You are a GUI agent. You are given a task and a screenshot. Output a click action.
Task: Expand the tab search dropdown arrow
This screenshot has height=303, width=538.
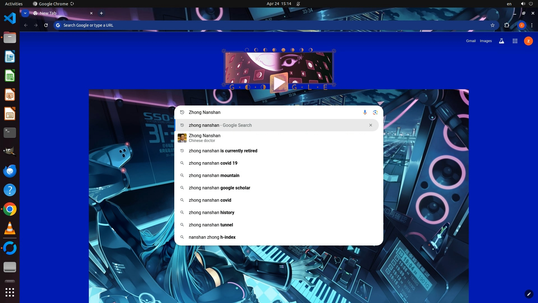point(25,13)
